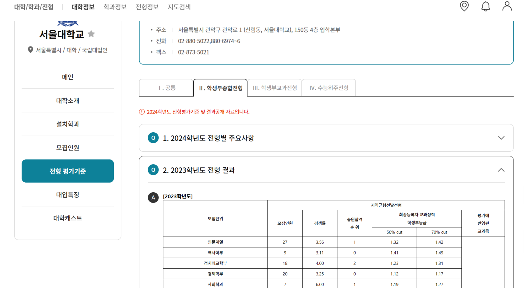This screenshot has width=524, height=288.
Task: Click the Q icon beside 2024학년도 전형별 주요사항
Action: (153, 138)
